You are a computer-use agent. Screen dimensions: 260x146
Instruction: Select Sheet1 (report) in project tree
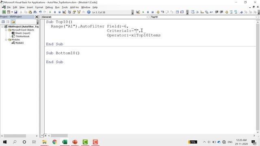pos(23,33)
